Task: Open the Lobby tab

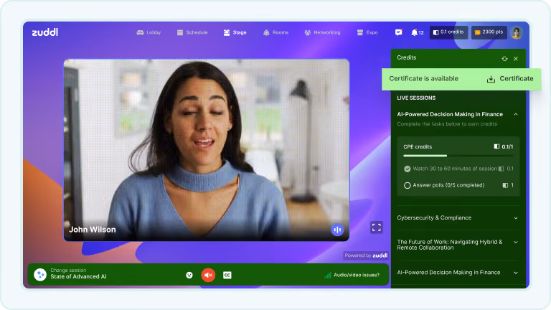Action: click(149, 32)
